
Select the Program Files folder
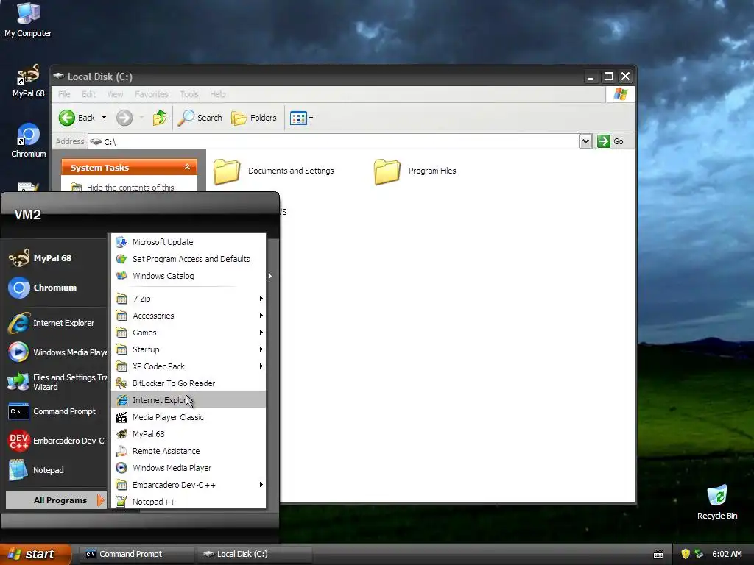point(415,171)
